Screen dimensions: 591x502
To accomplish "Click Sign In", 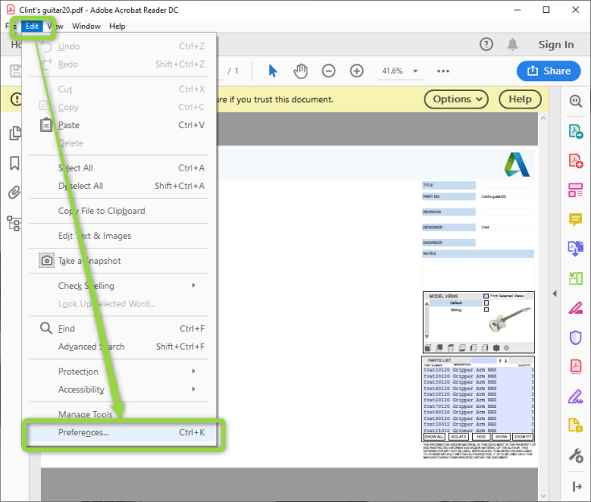I will (x=556, y=44).
